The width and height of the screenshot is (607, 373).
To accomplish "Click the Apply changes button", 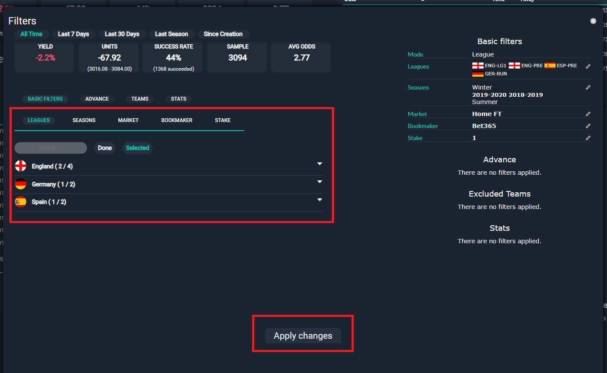I will click(303, 336).
